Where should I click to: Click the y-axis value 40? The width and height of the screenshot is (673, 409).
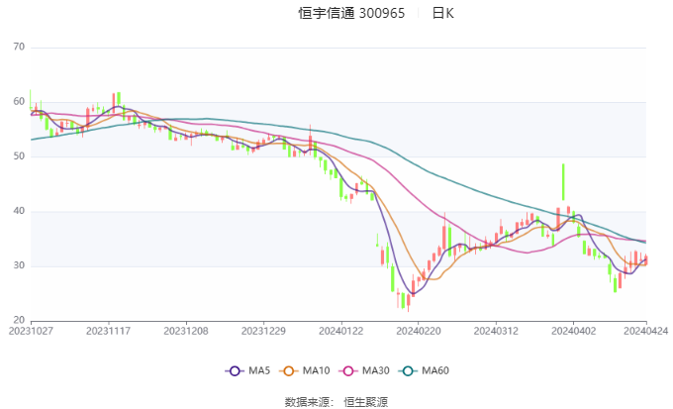[20, 211]
